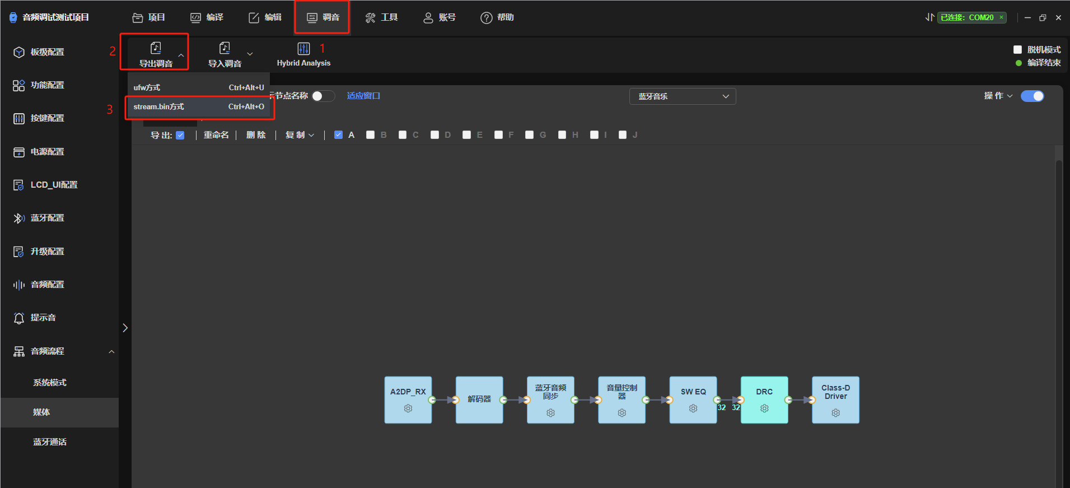Click the 蓝牙配置 Bluetooth icon
Screen dimensions: 1070x488
coord(19,218)
